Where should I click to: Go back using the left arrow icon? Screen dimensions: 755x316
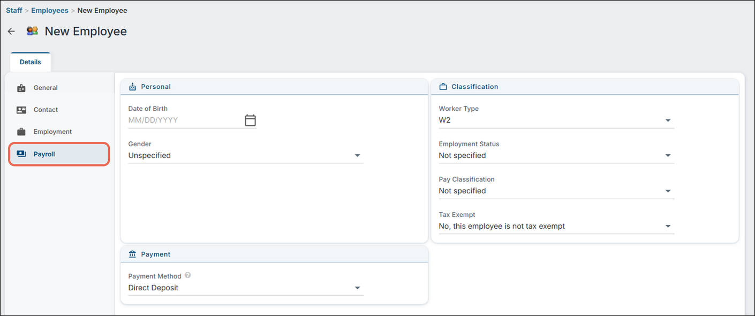tap(11, 31)
